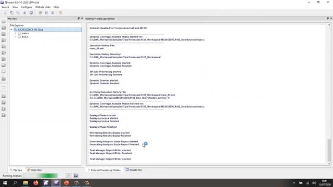Click the orange circular taskbar app icon
Viewport: 333px width, 187px height.
point(67,183)
